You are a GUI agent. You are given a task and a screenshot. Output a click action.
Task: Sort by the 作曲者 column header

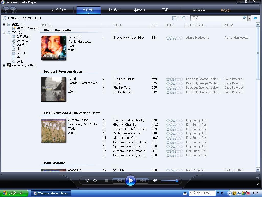click(239, 25)
